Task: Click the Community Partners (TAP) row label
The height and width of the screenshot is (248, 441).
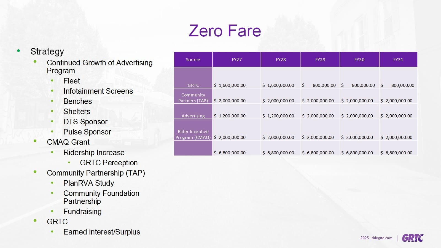Action: coord(193,98)
